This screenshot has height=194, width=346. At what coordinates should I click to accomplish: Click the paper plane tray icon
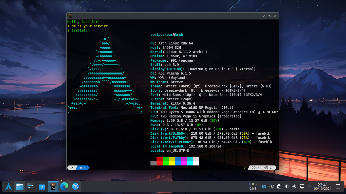(x=272, y=187)
